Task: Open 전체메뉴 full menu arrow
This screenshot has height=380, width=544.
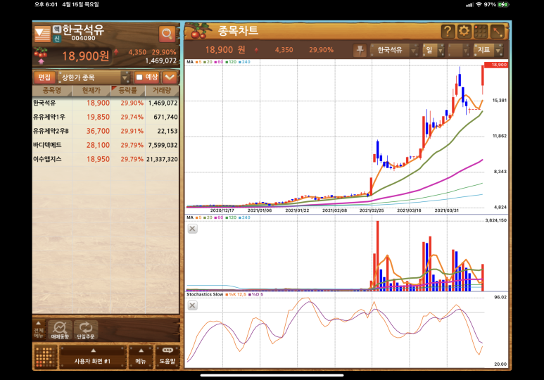Action: coord(39,329)
